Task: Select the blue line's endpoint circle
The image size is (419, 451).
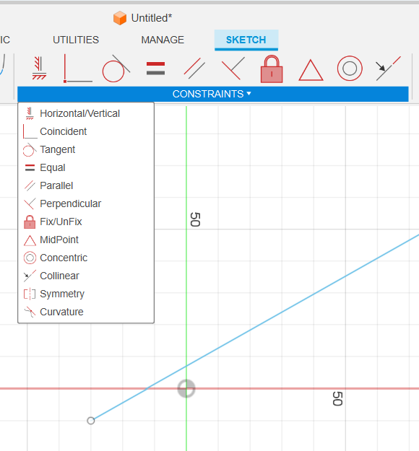Action: [x=91, y=421]
